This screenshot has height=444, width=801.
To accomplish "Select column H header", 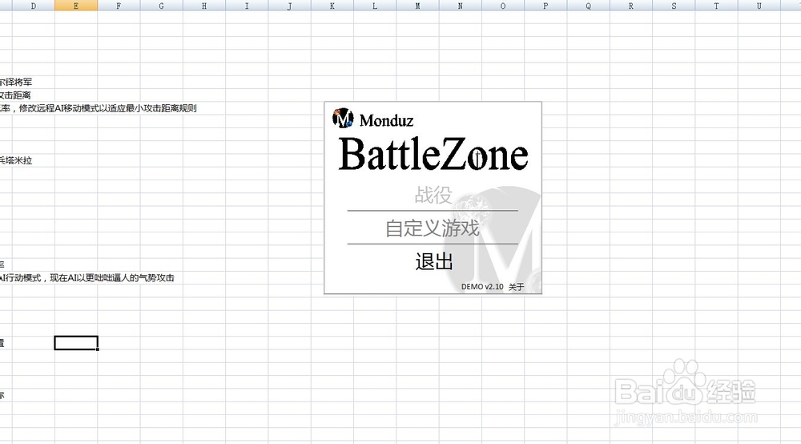I will point(203,6).
